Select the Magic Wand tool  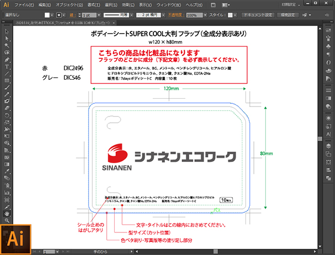(x=7, y=46)
